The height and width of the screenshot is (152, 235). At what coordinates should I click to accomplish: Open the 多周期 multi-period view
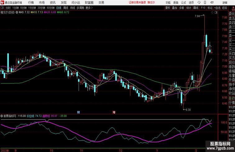pyautogui.click(x=80, y=8)
